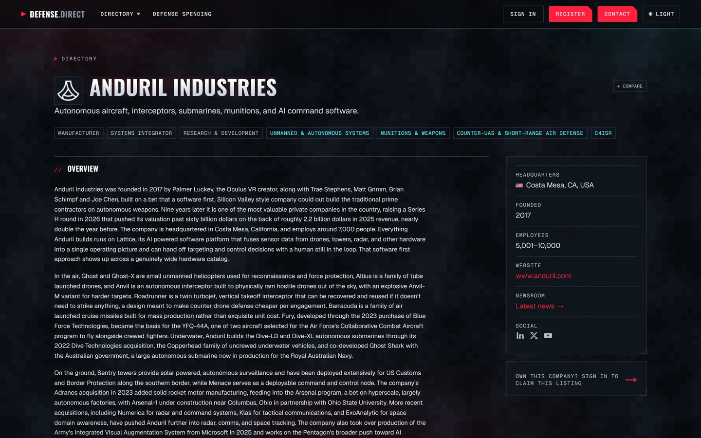Toggle Light theme mode

pos(661,14)
